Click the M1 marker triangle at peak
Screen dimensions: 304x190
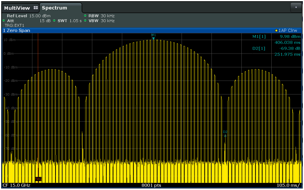(154, 39)
